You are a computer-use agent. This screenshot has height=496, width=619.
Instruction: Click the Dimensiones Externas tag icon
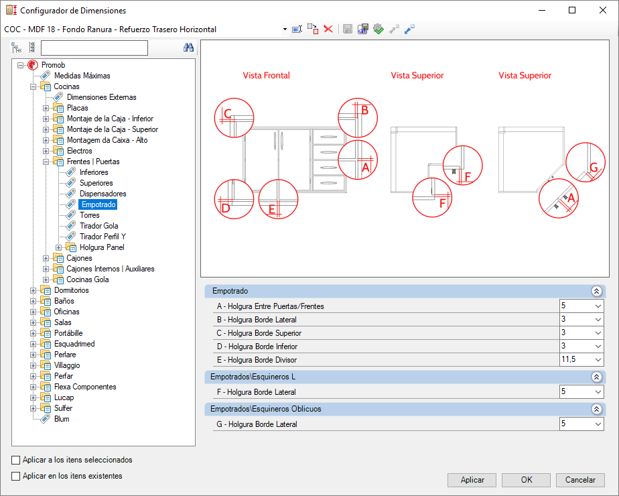(58, 97)
